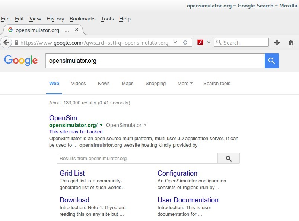Switch to News results

[x=104, y=83]
